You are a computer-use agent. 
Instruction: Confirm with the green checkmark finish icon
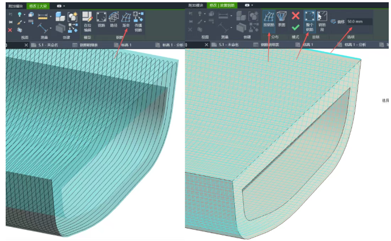click(x=295, y=27)
